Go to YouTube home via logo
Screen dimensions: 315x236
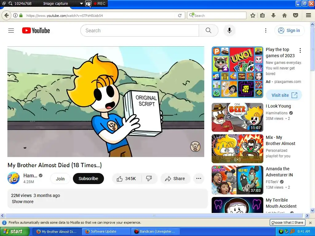(x=36, y=30)
